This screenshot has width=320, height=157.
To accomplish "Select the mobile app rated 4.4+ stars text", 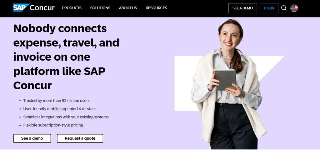I will click(59, 109).
